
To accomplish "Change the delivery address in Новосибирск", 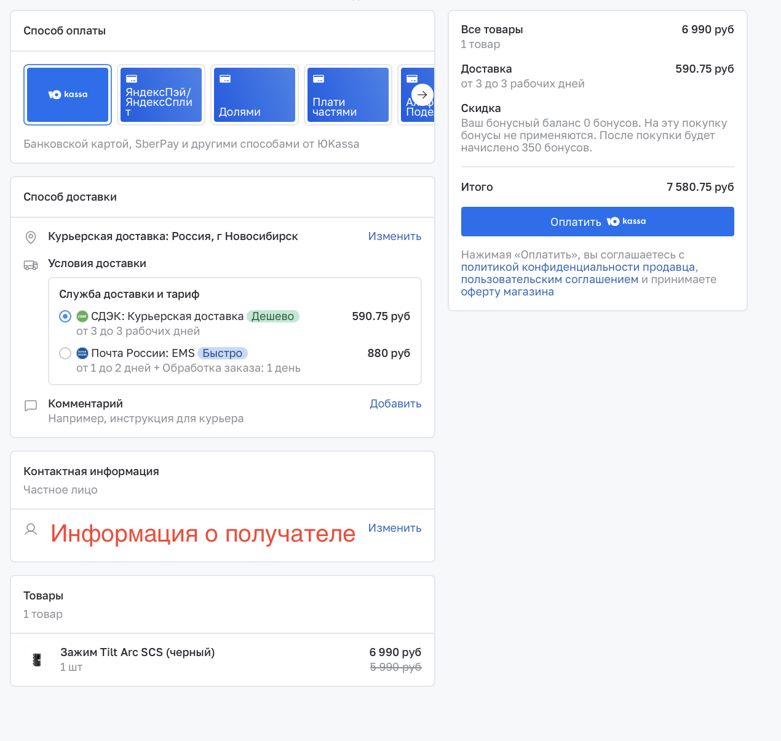I will pos(395,236).
